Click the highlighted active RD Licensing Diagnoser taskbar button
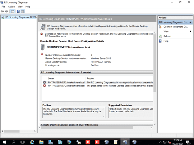Screen dimensions: 194x145 (125, 142)
